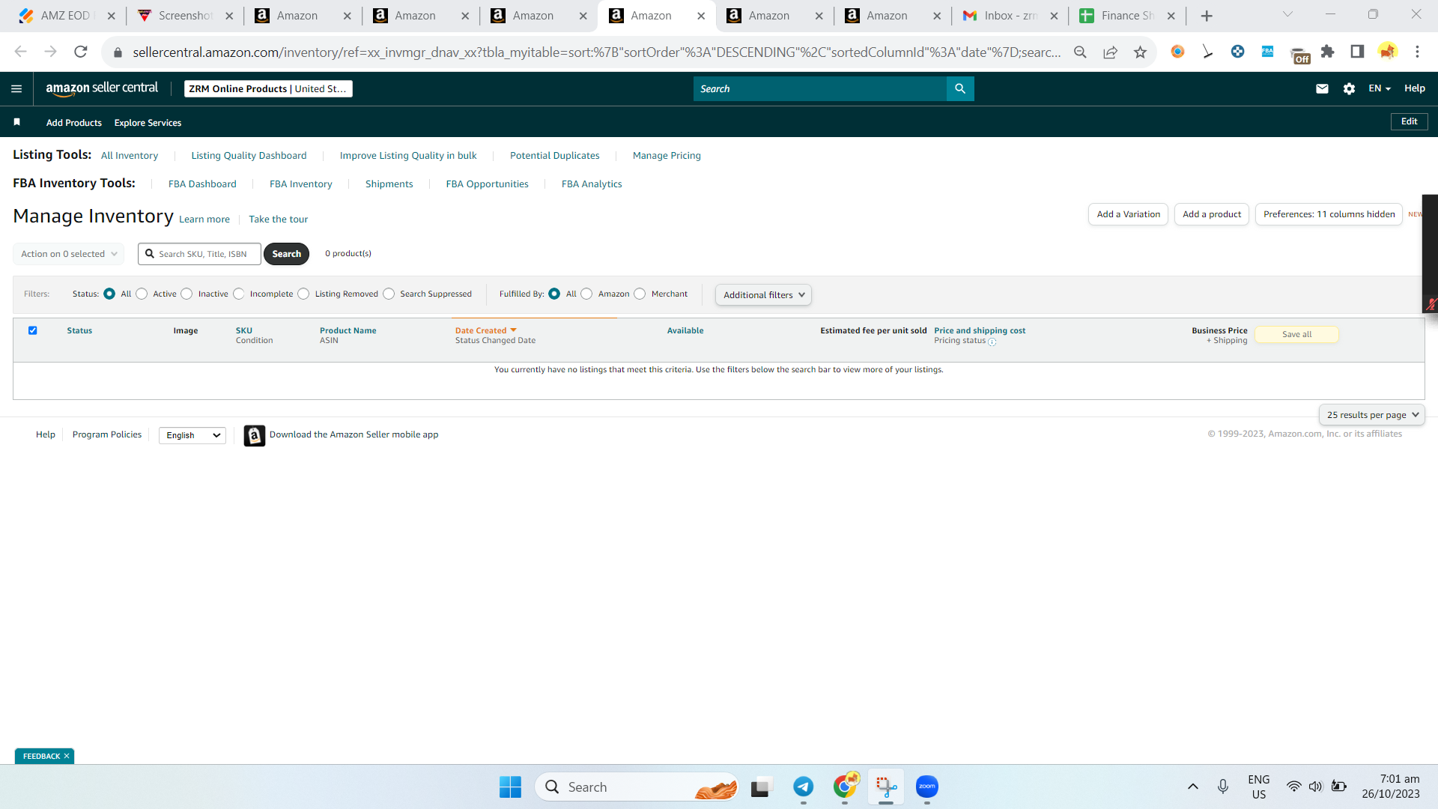Select the Active status radio button
This screenshot has height=809, width=1438.
[142, 294]
